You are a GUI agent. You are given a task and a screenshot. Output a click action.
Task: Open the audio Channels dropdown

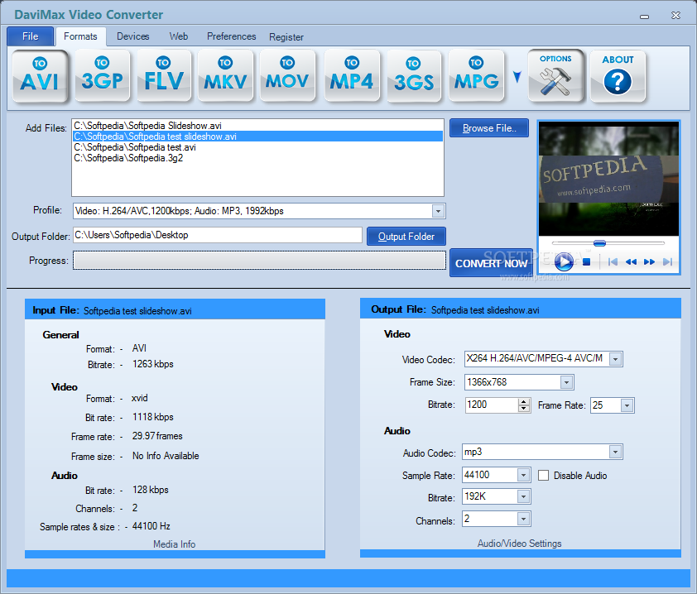click(523, 519)
